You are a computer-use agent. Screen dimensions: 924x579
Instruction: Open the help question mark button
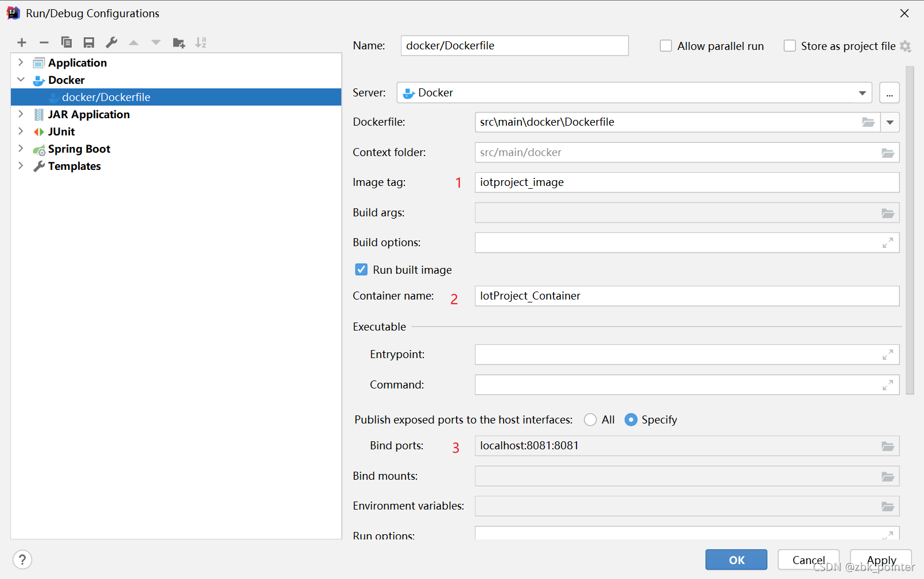click(x=22, y=559)
